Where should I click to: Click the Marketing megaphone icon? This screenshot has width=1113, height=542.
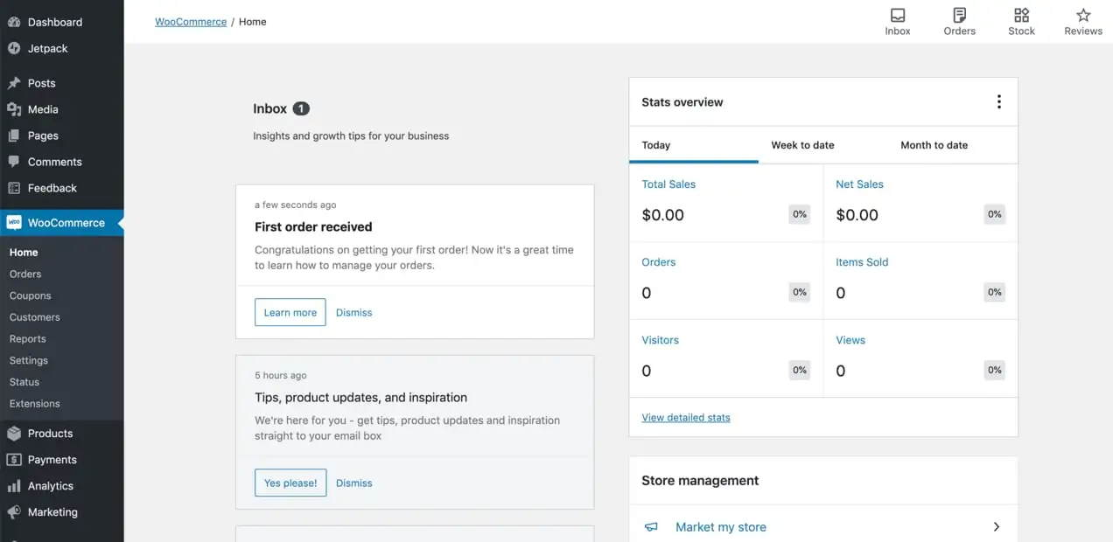(12, 511)
